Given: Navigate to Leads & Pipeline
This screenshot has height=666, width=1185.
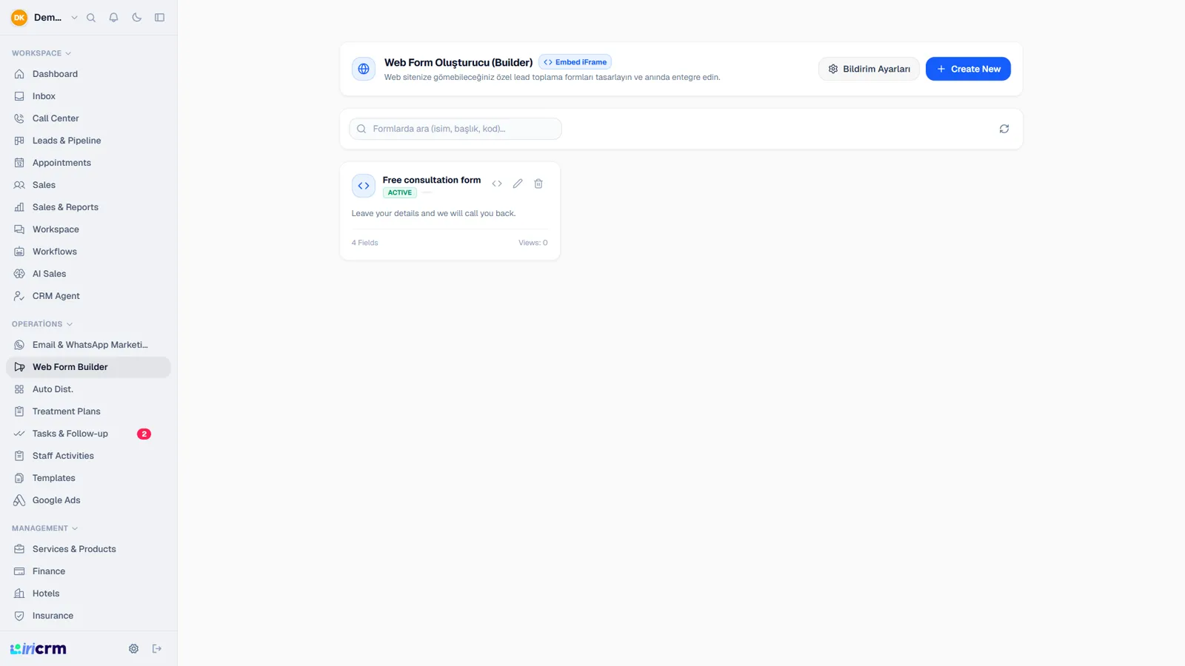Looking at the screenshot, I should coord(88,141).
